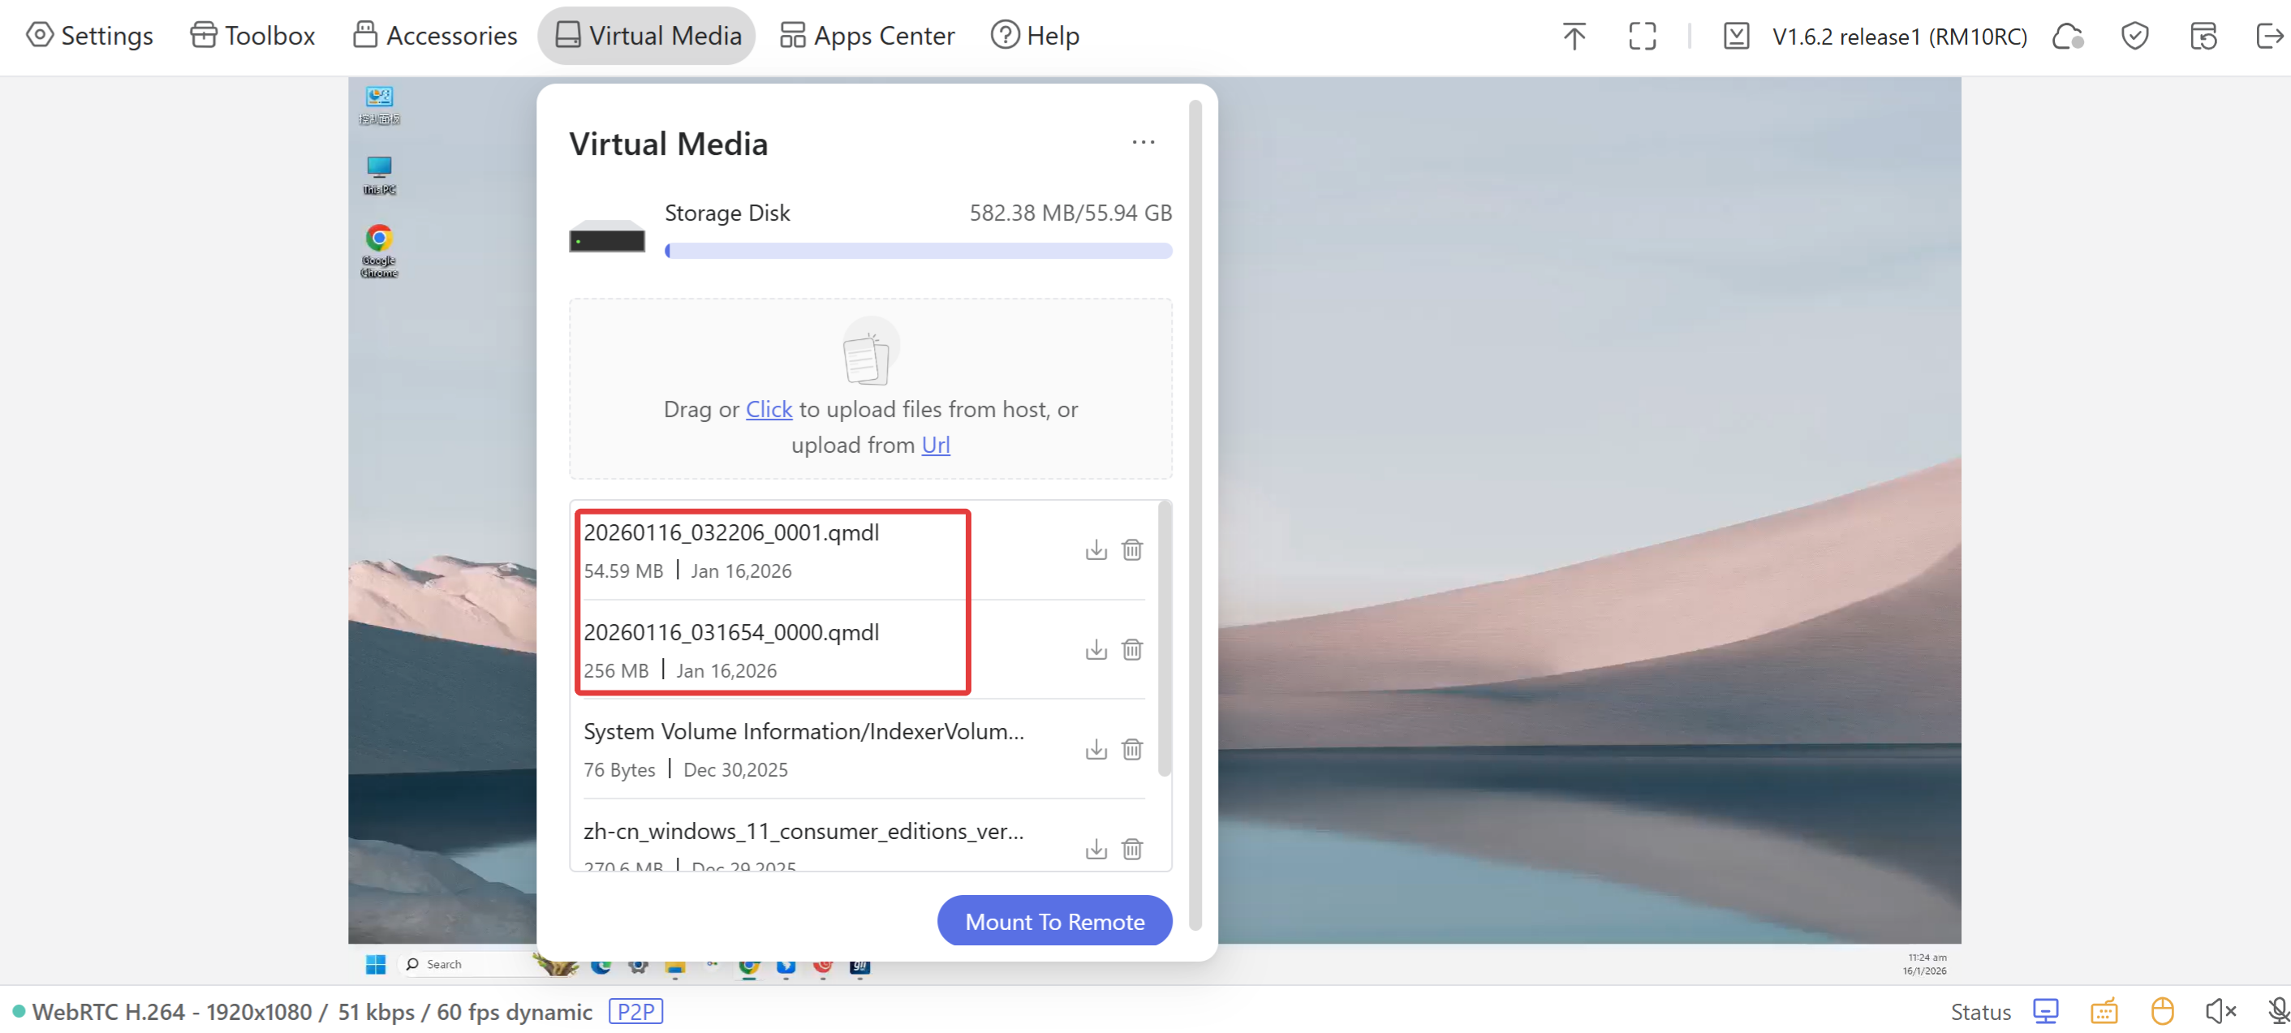Delete the System Volume Information file
This screenshot has height=1033, width=2291.
(1131, 750)
